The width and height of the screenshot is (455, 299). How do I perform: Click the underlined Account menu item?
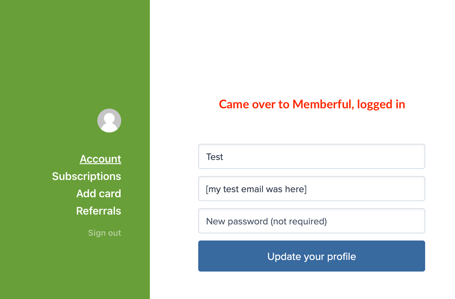point(100,159)
